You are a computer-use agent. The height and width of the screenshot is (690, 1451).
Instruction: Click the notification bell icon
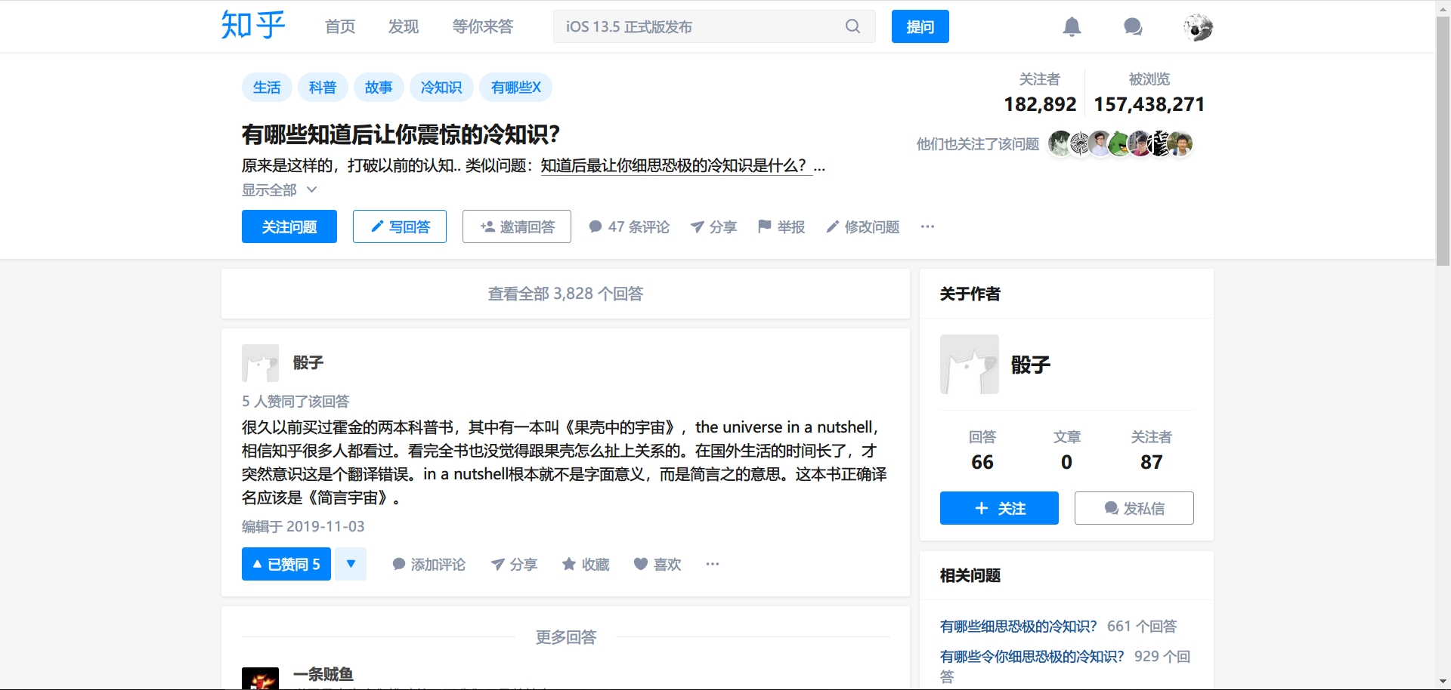click(1072, 27)
